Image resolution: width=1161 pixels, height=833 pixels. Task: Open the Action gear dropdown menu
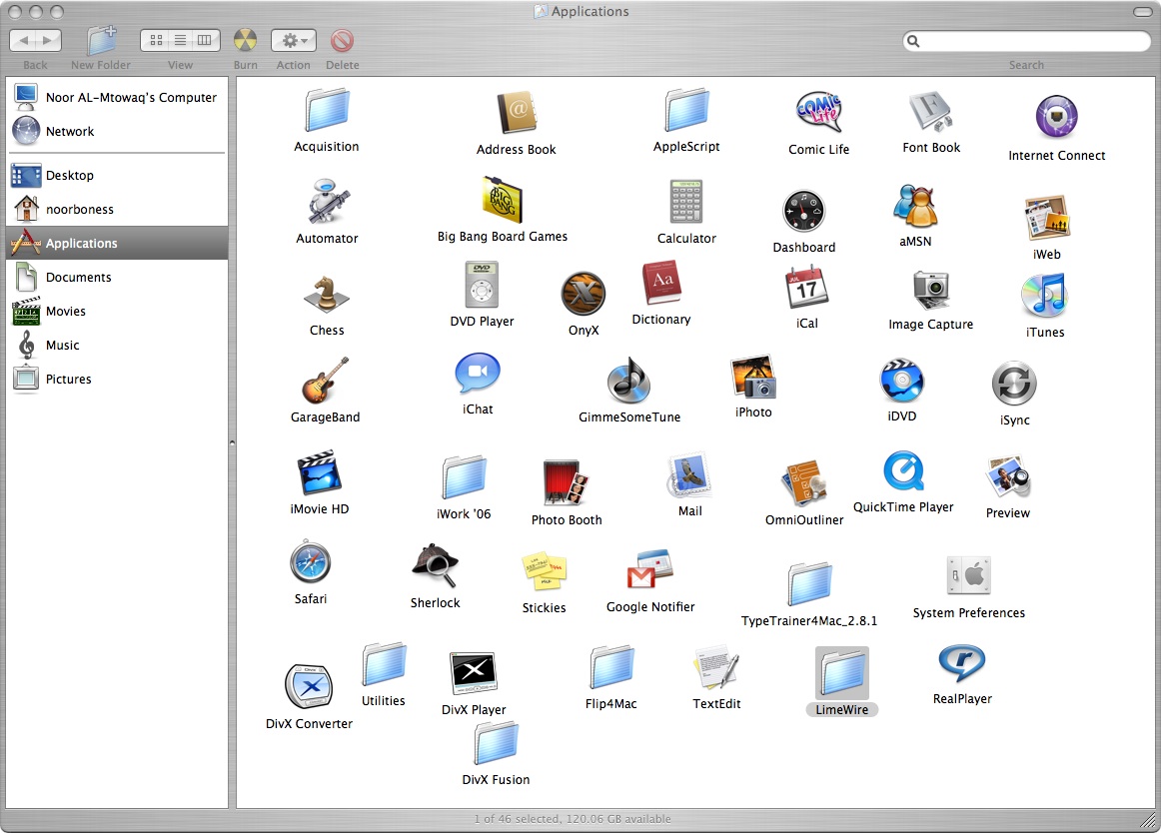tap(293, 40)
